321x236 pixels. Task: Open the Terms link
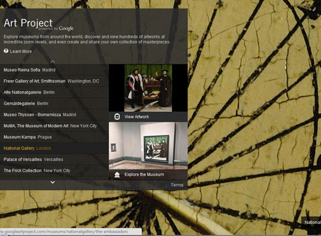(x=177, y=185)
